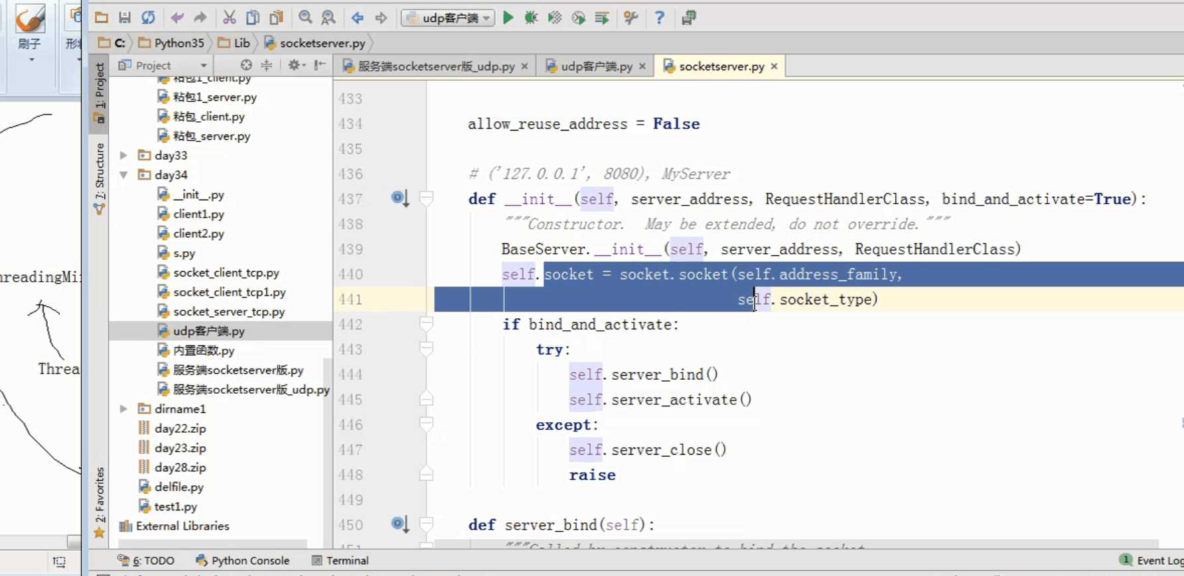Click the Open folder toolbar icon

[x=102, y=18]
